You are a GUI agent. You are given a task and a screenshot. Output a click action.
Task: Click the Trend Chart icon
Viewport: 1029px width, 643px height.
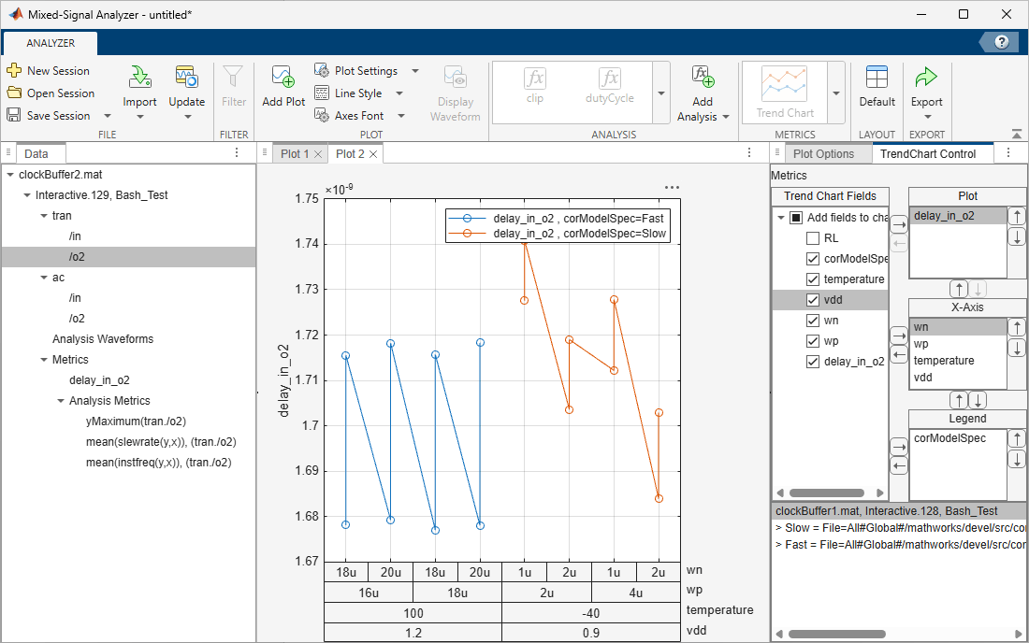click(784, 84)
